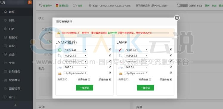The height and width of the screenshot is (109, 223).
Task: Click the home icon beside 首页
Action: (x=5, y=12)
